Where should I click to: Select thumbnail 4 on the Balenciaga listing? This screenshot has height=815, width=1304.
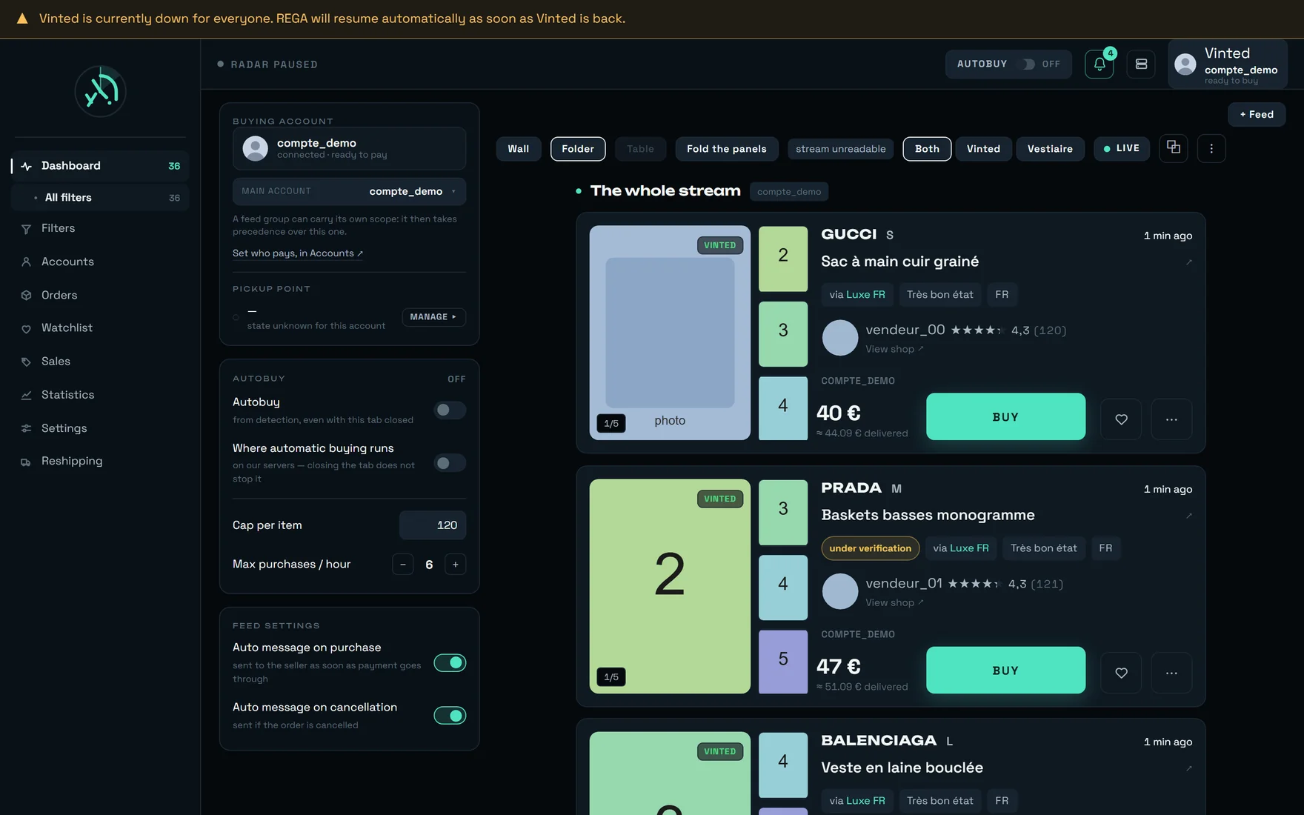tap(783, 765)
